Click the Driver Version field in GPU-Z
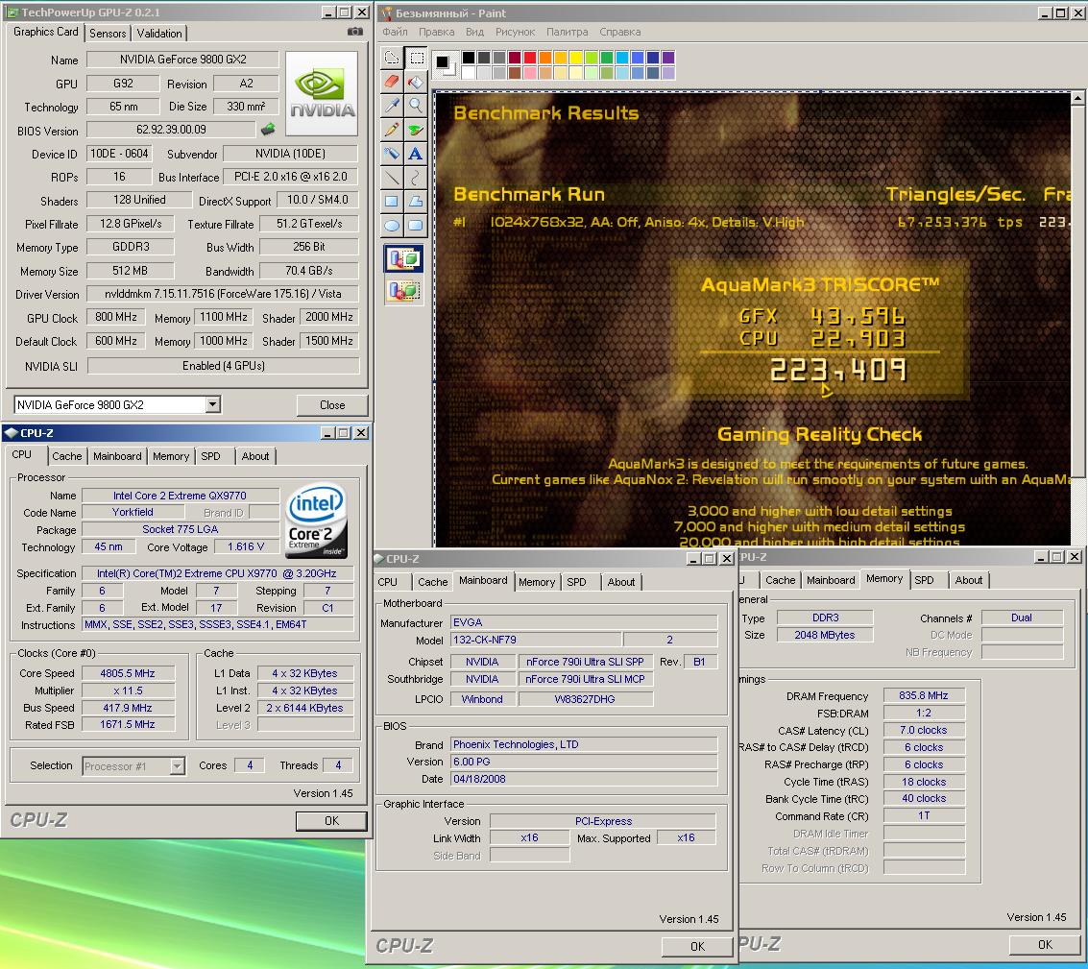The height and width of the screenshot is (969, 1088). 223,294
